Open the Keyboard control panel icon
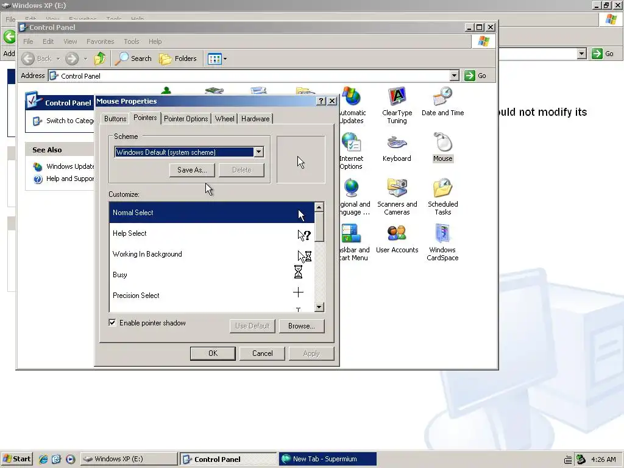Image resolution: width=624 pixels, height=468 pixels. (x=397, y=147)
